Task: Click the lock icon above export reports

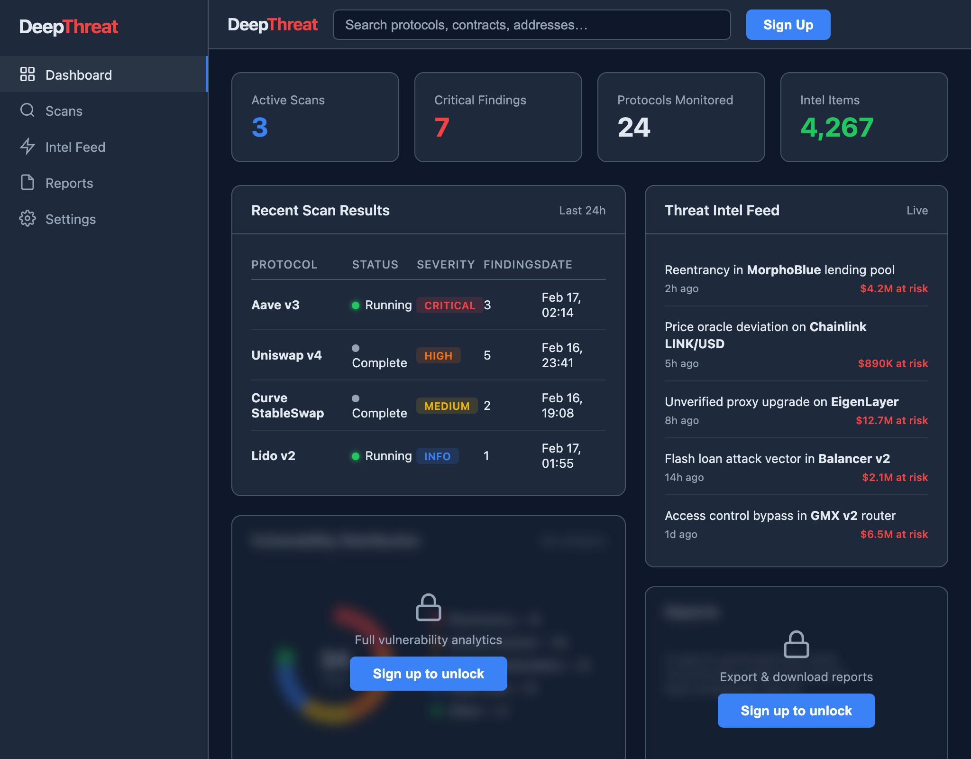Action: 796,644
